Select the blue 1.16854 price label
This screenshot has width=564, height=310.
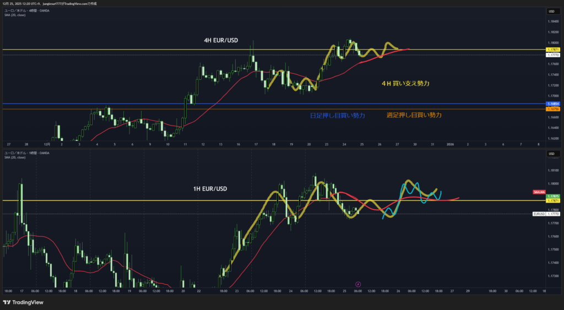[x=552, y=104]
